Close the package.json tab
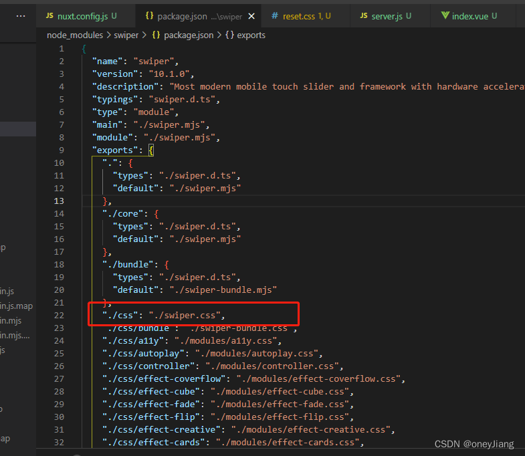Image resolution: width=525 pixels, height=456 pixels. [251, 16]
